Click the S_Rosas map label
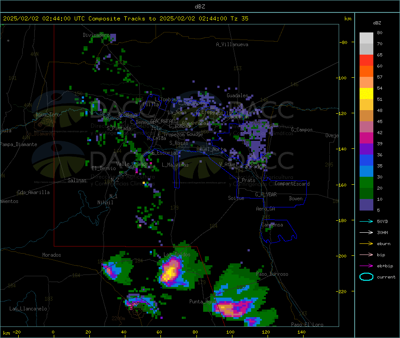The image size is (400, 338). (x=179, y=143)
